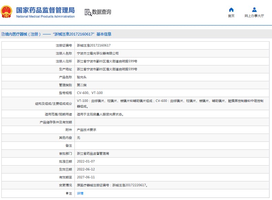Click the model value CV-600、VT-100
Screen dimensions: 272x200
tap(90, 93)
